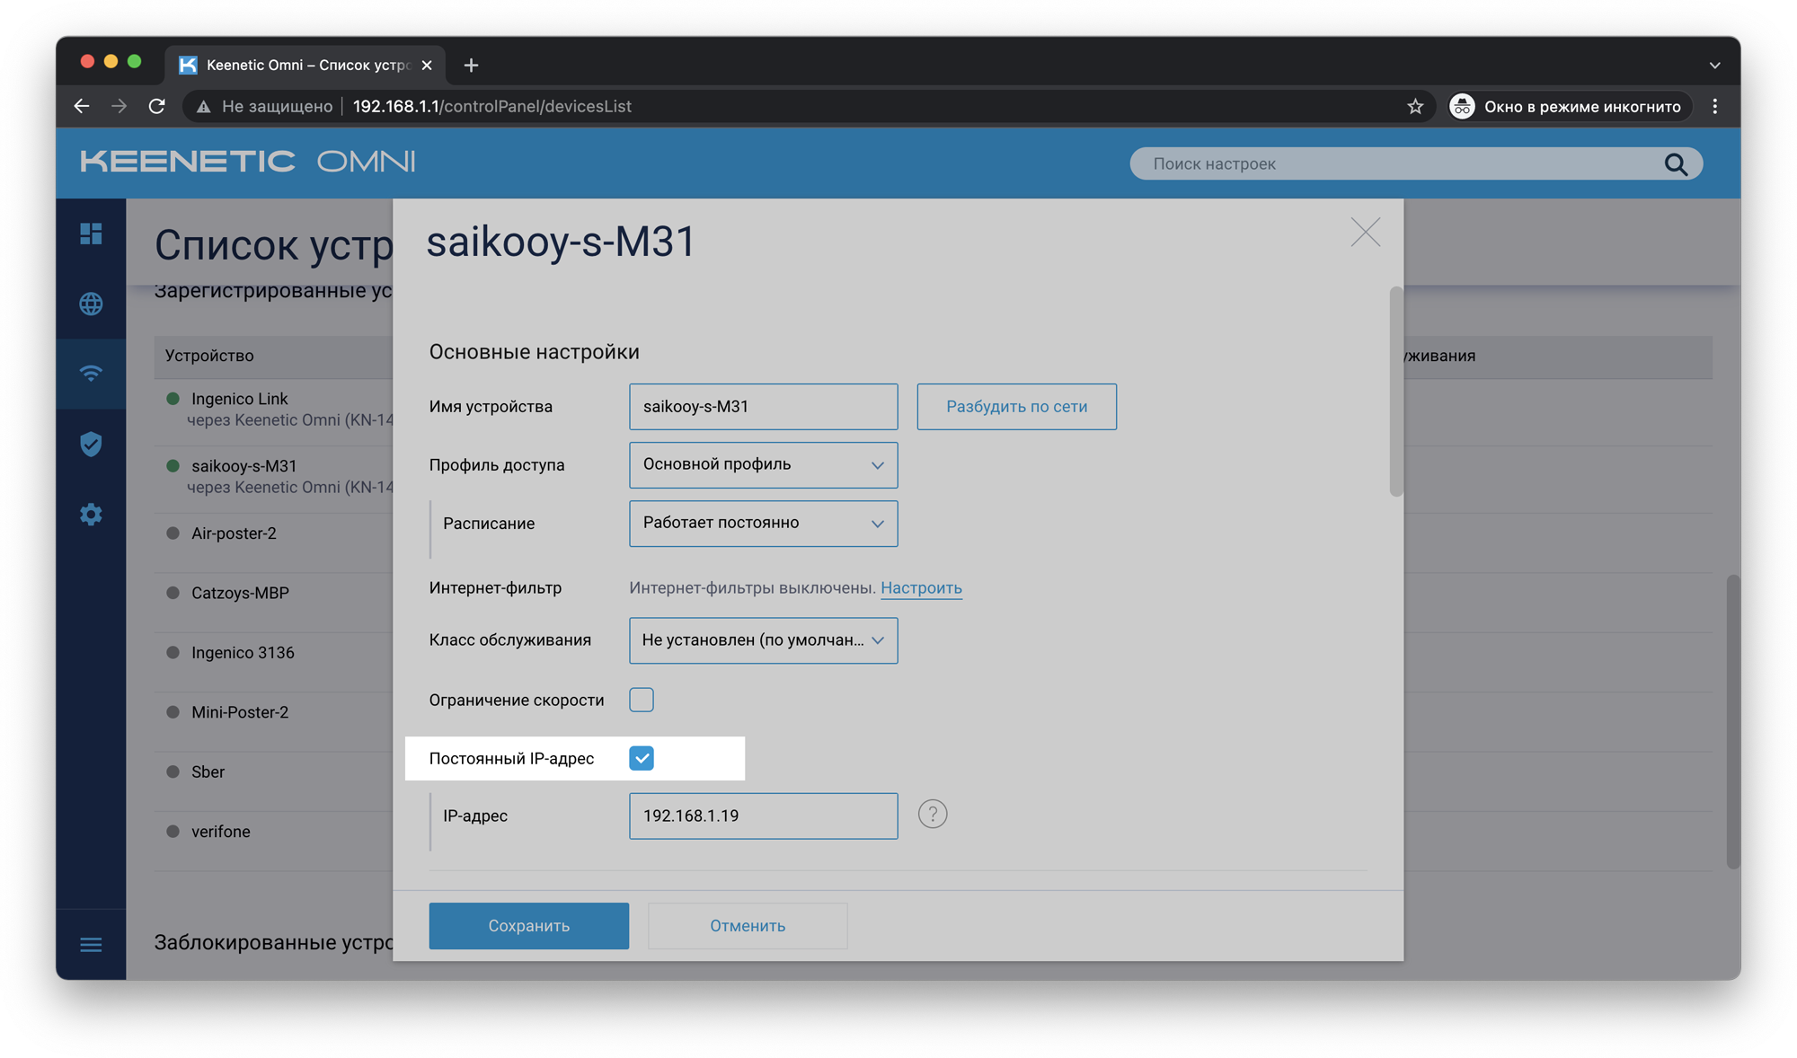This screenshot has width=1797, height=1058.
Task: Click the not-secure warning icon in address bar
Action: pos(204,106)
